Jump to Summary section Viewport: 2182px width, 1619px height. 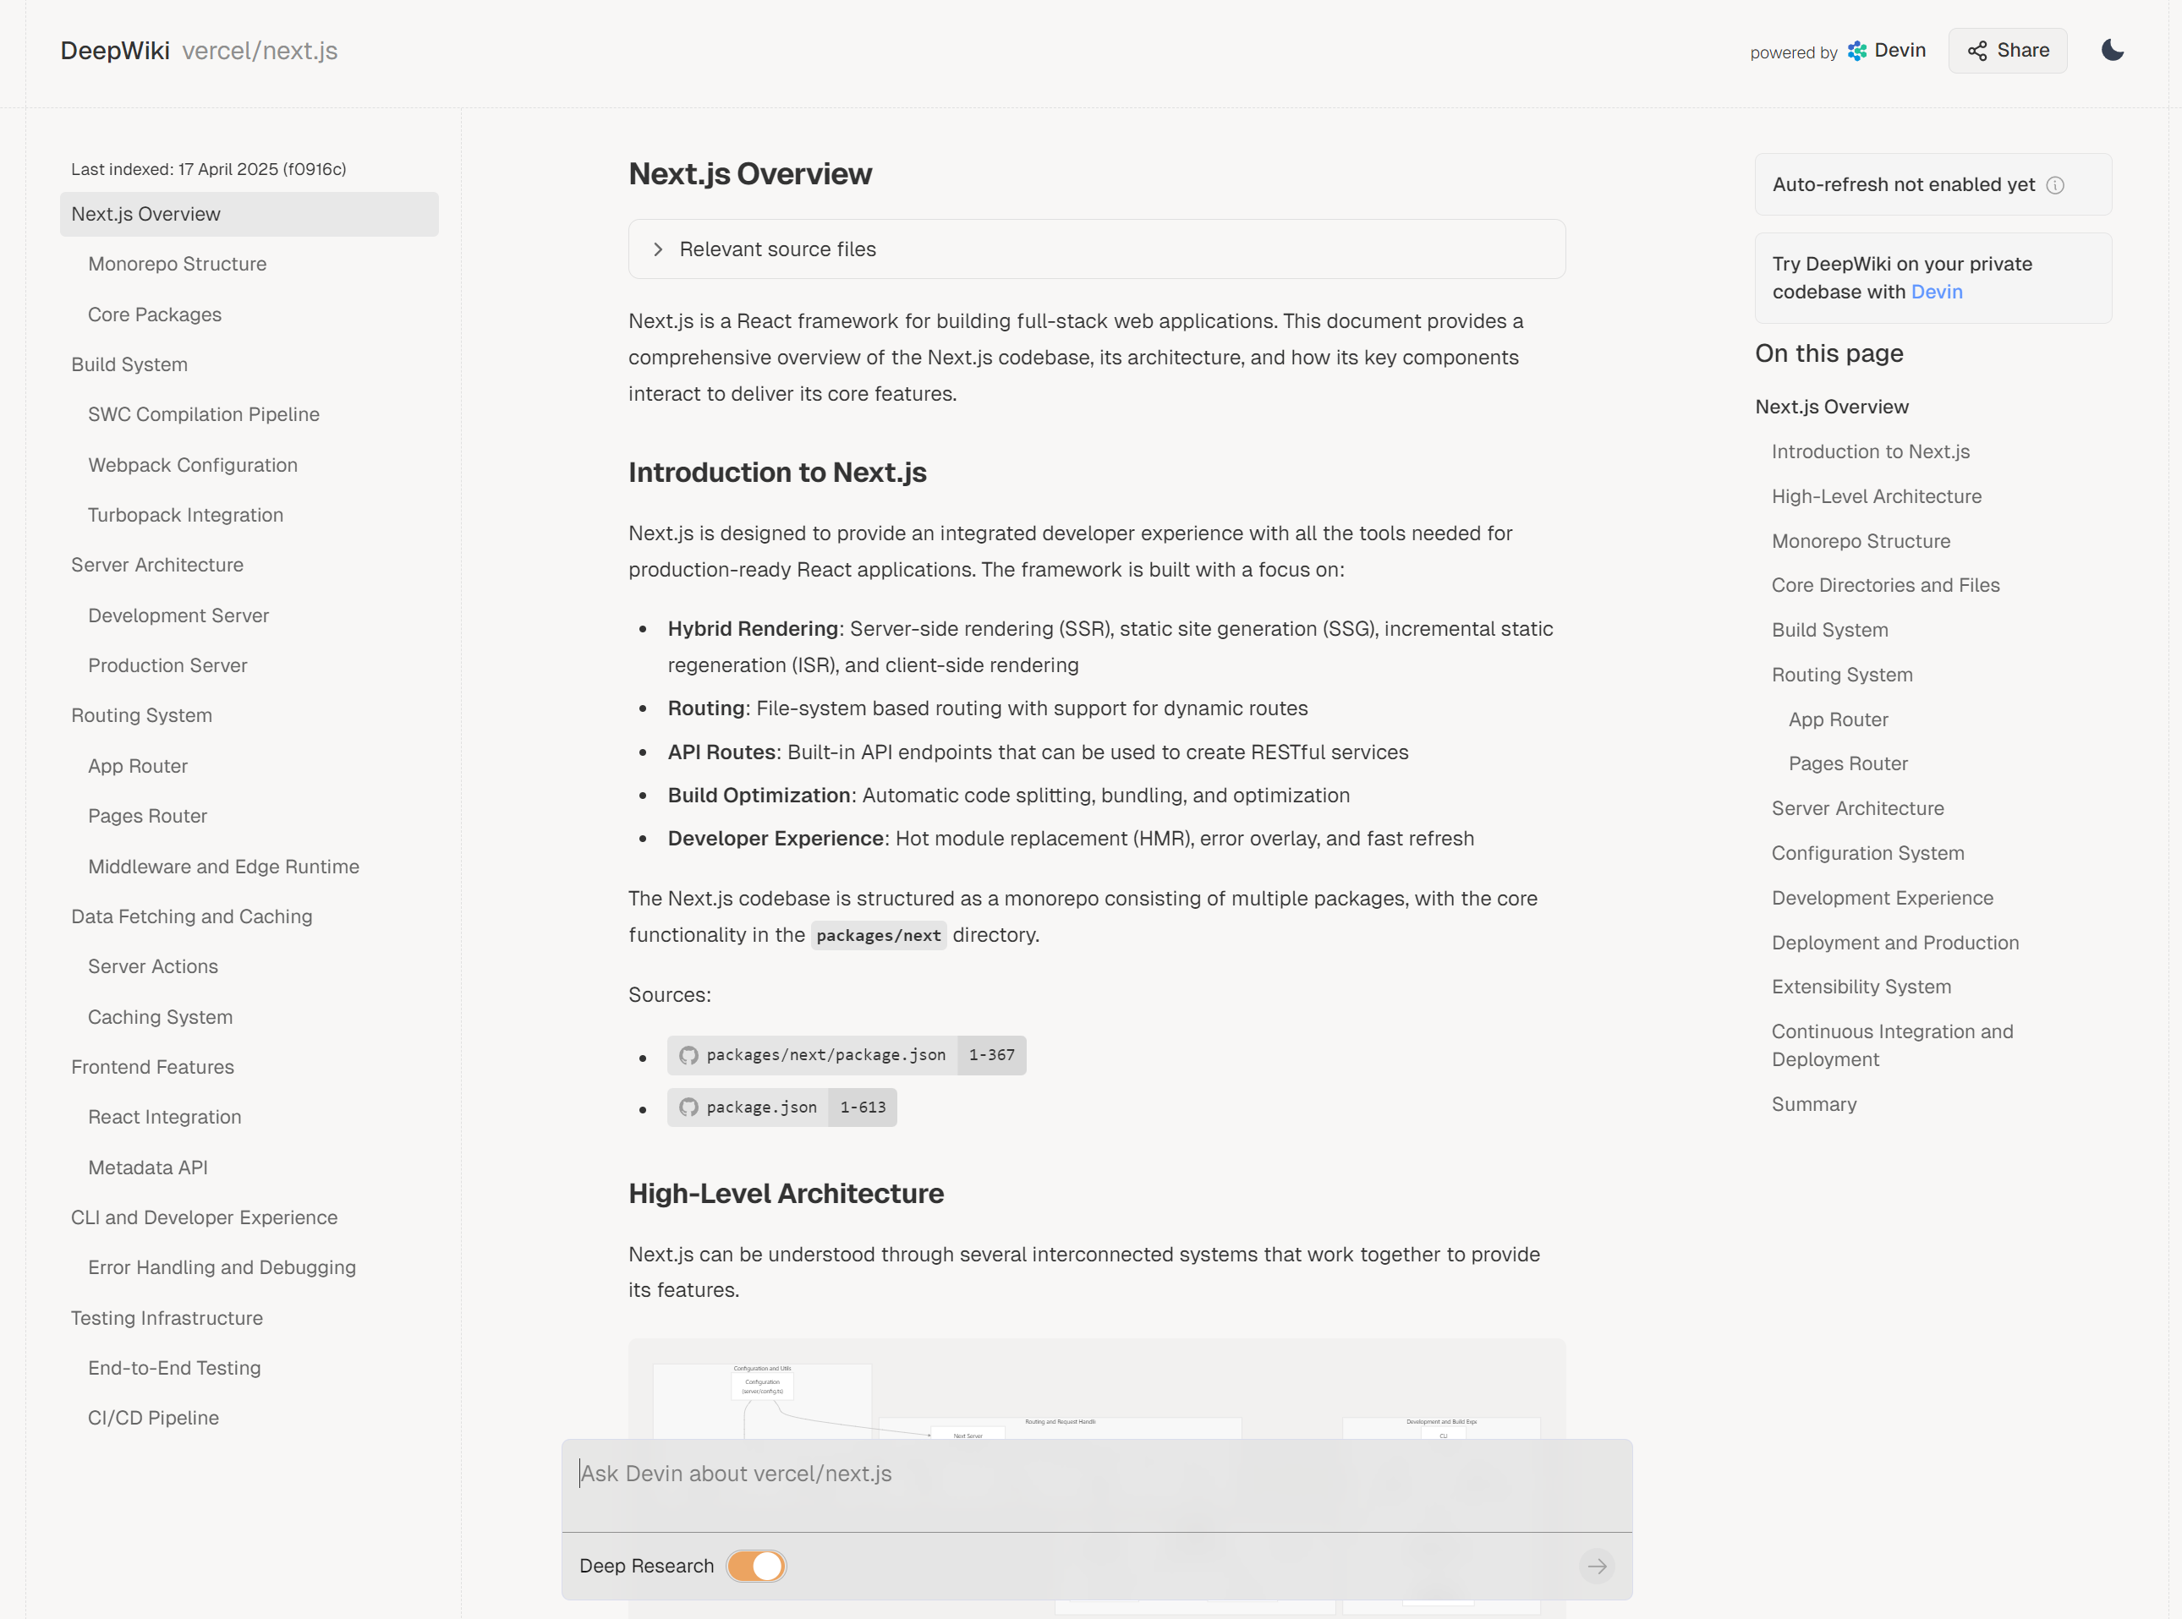1813,1104
